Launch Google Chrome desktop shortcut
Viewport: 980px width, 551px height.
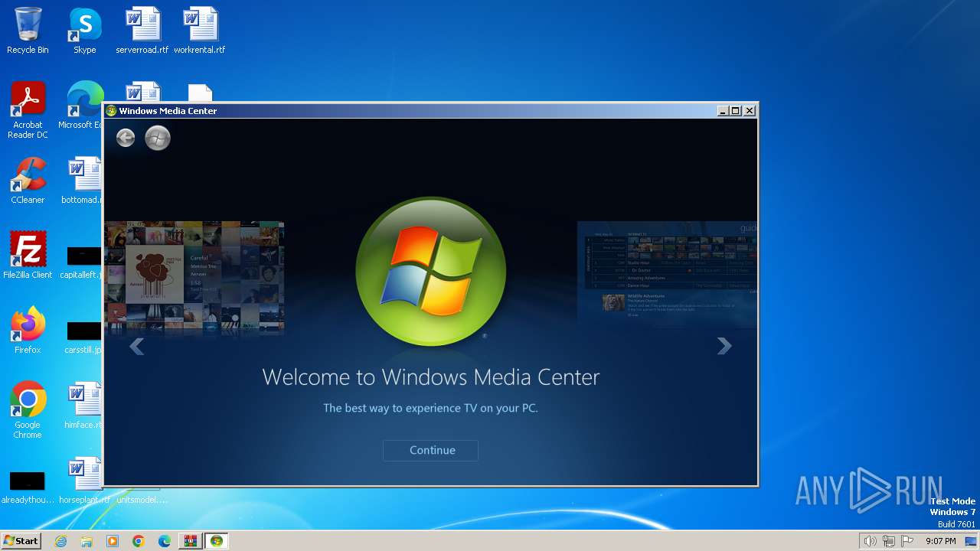pos(28,410)
